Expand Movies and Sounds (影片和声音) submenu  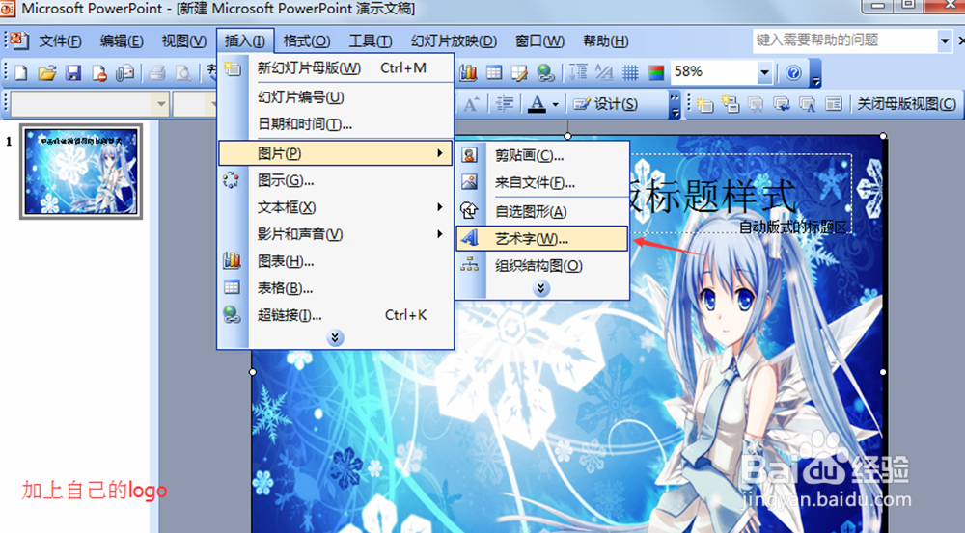click(x=336, y=234)
